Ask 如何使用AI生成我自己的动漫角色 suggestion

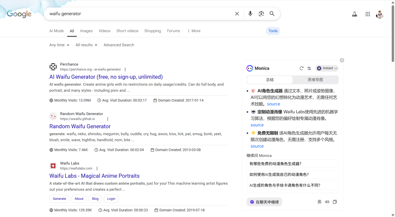(x=292, y=175)
